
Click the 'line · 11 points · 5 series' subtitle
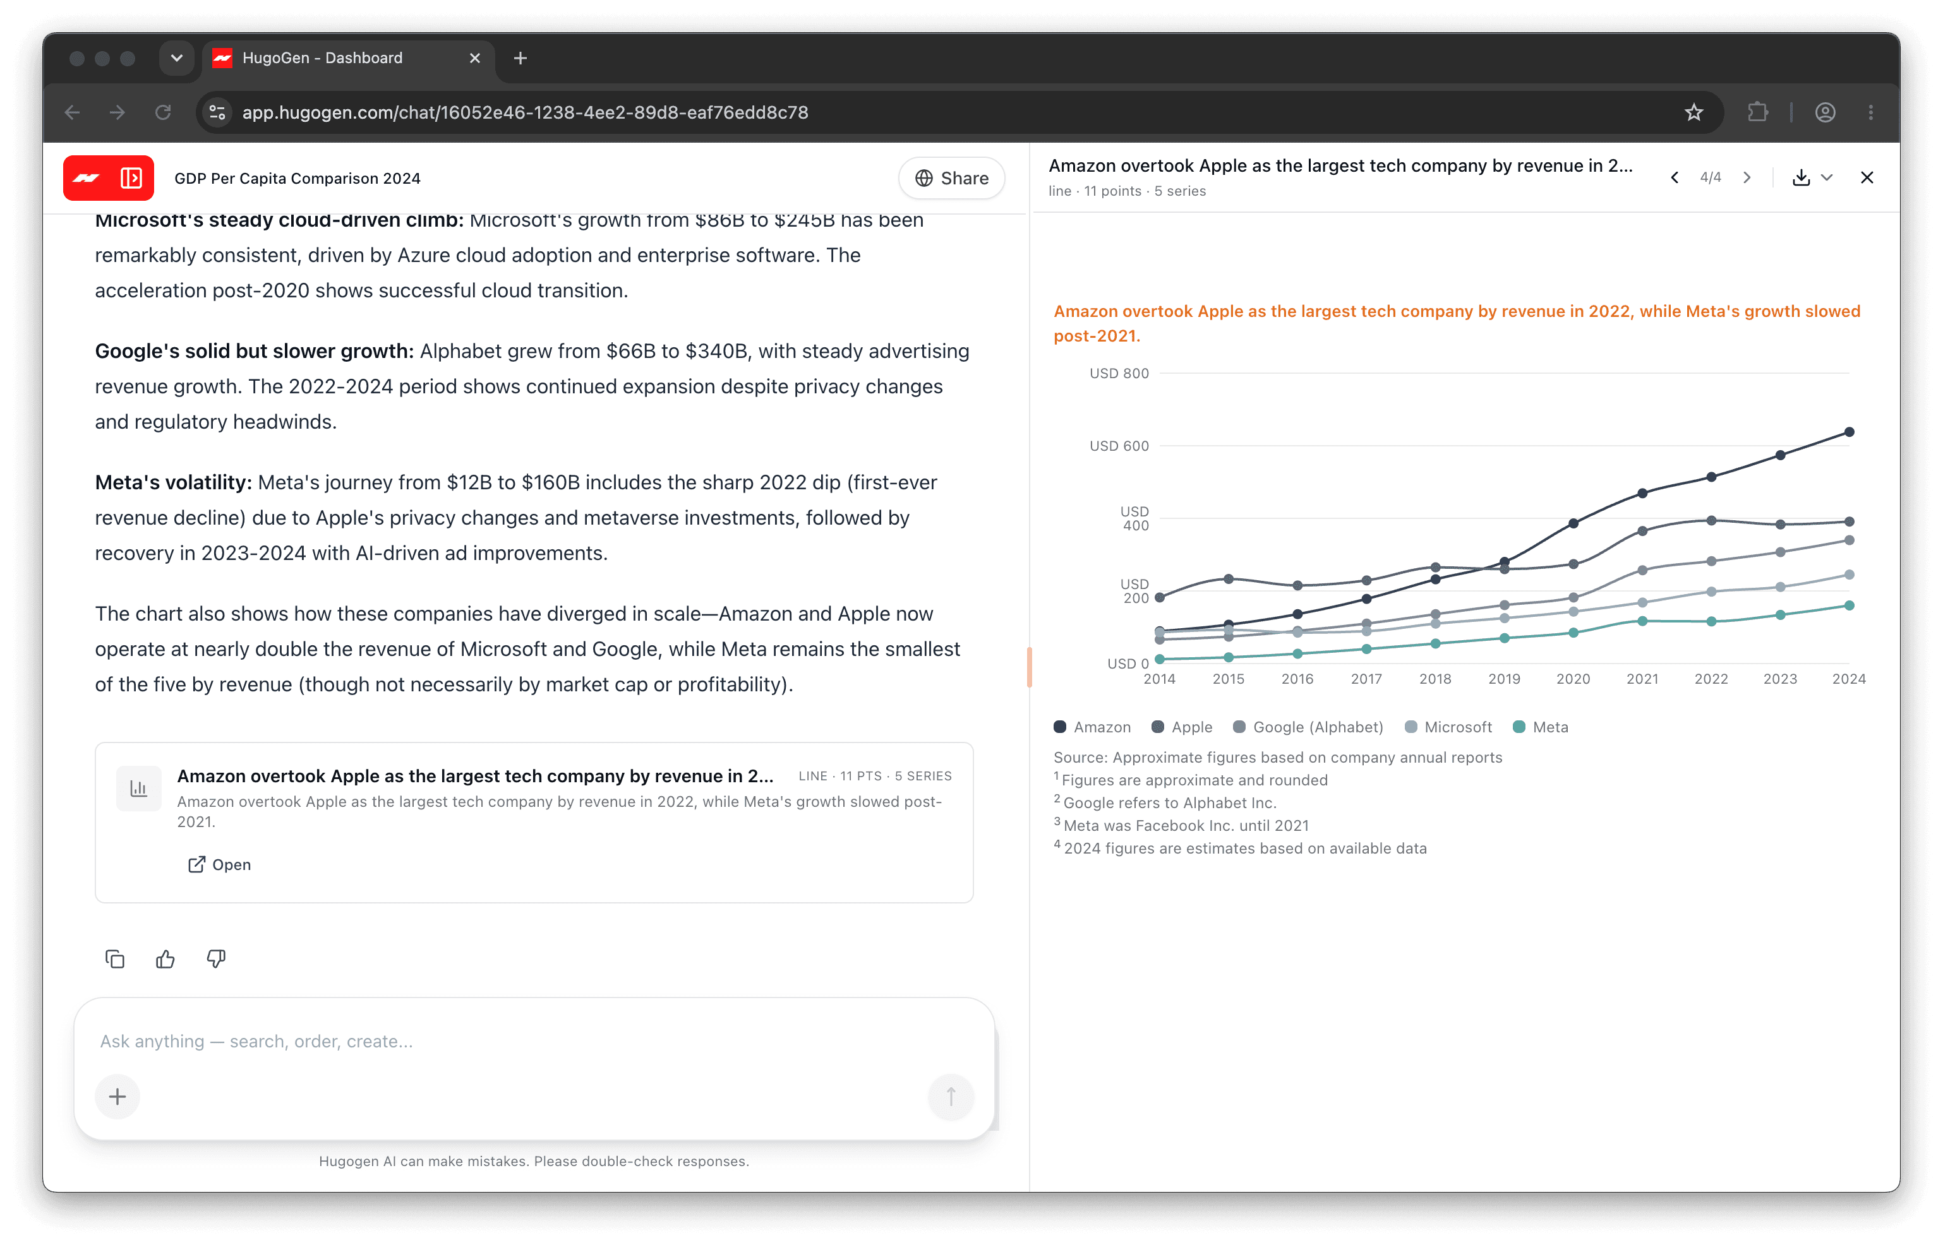[x=1127, y=191]
